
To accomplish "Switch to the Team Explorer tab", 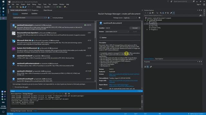I will tap(159, 59).
